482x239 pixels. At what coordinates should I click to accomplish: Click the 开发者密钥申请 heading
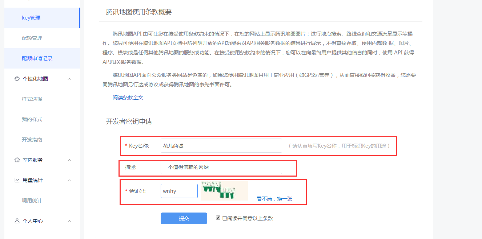click(x=129, y=121)
